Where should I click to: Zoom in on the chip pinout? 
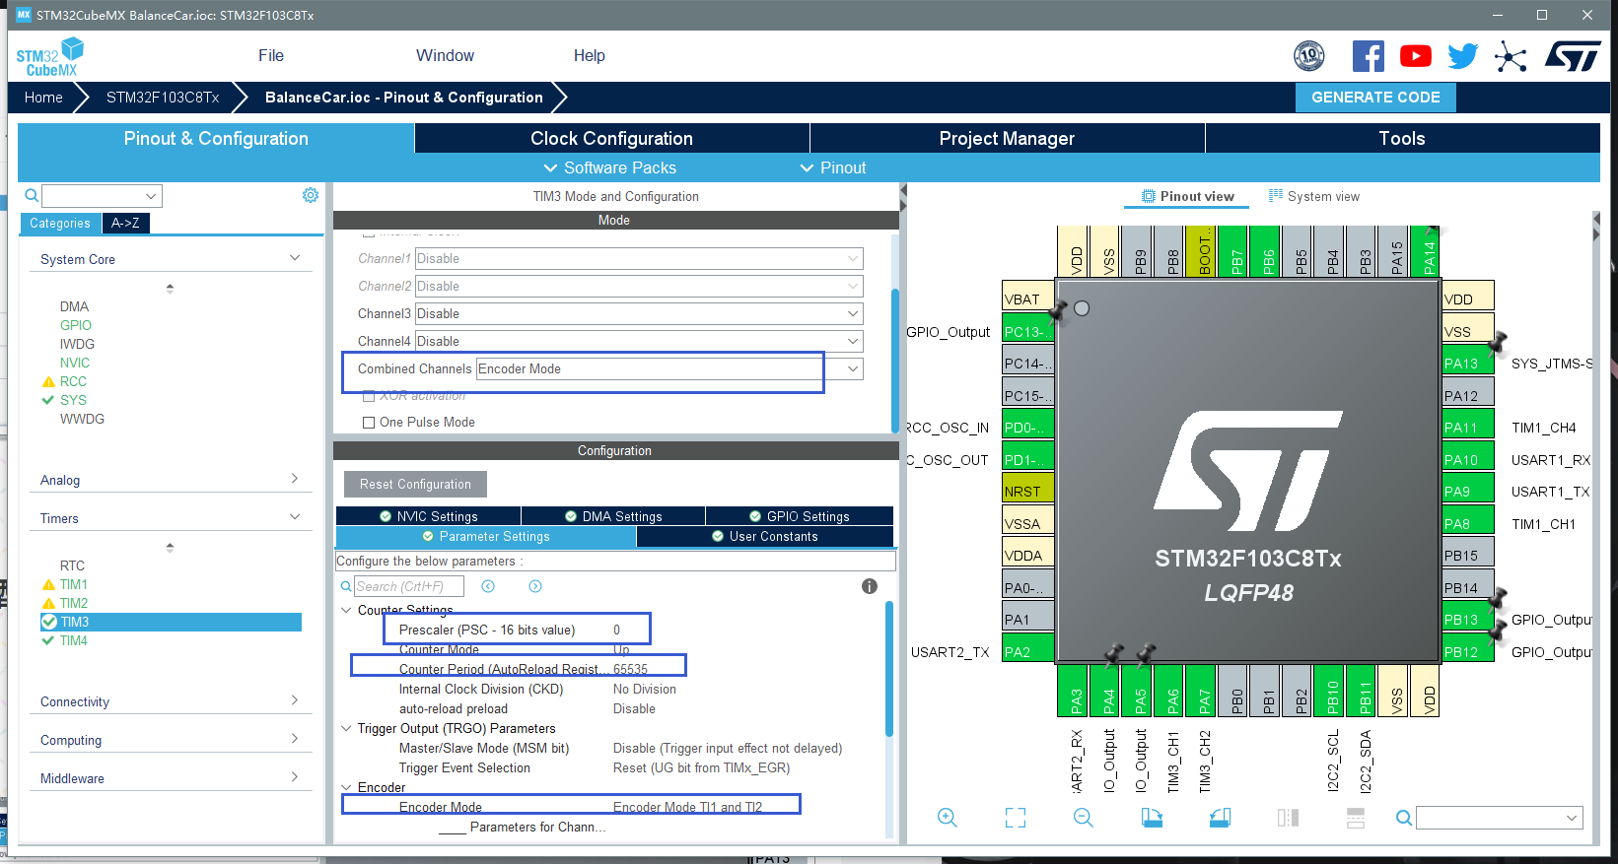pyautogui.click(x=948, y=818)
